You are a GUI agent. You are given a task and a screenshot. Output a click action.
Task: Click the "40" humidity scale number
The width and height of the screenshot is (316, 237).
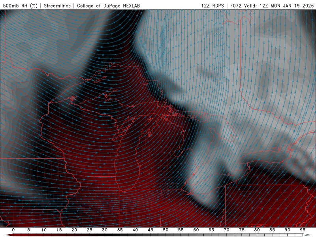[135, 230]
